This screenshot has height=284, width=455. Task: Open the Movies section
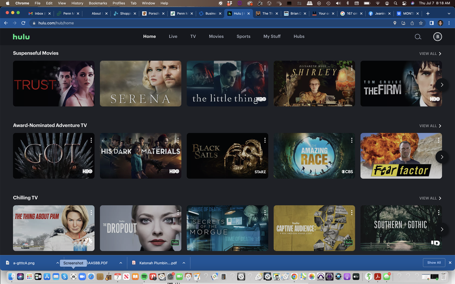[216, 36]
